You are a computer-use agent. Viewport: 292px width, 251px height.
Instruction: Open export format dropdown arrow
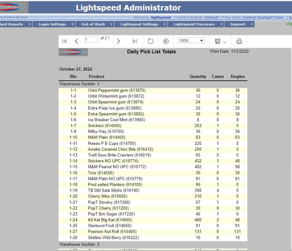[224, 42]
